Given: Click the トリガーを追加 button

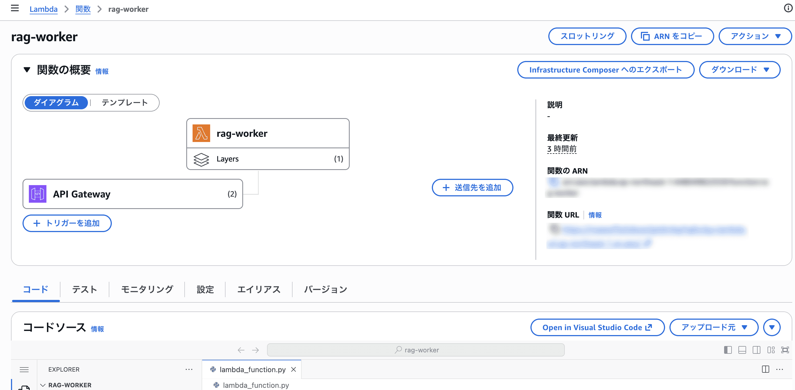Looking at the screenshot, I should click(x=67, y=223).
